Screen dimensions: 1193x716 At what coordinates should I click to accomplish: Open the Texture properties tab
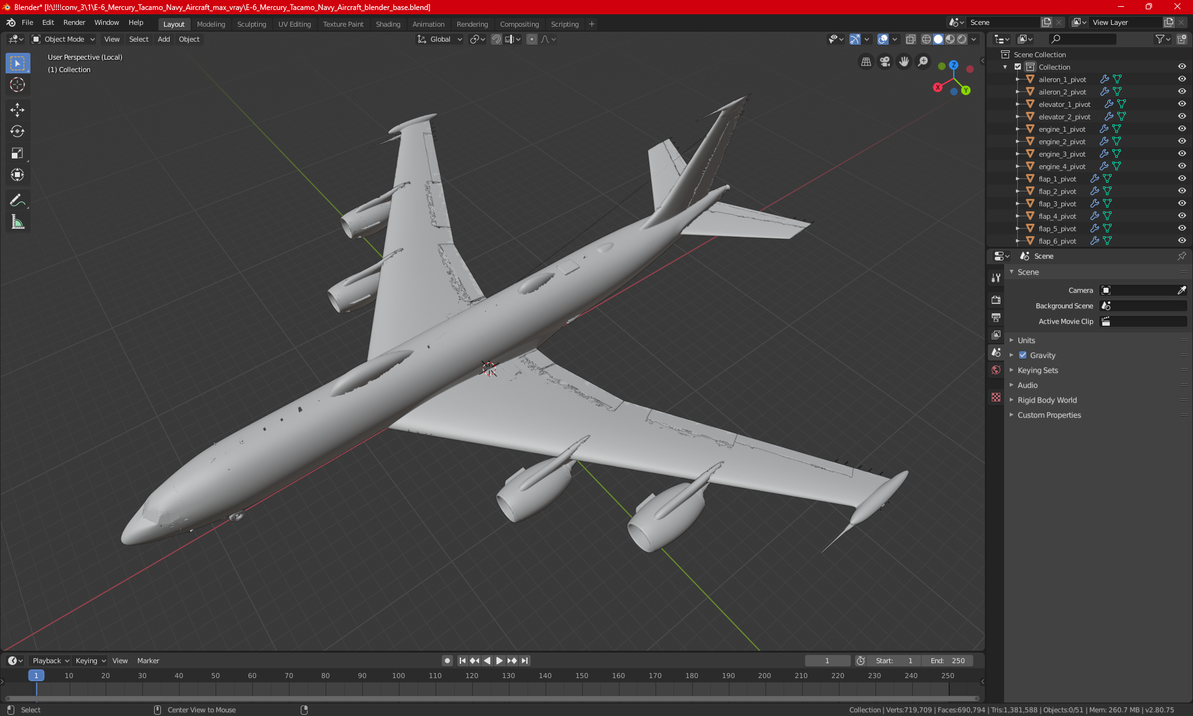tap(996, 397)
